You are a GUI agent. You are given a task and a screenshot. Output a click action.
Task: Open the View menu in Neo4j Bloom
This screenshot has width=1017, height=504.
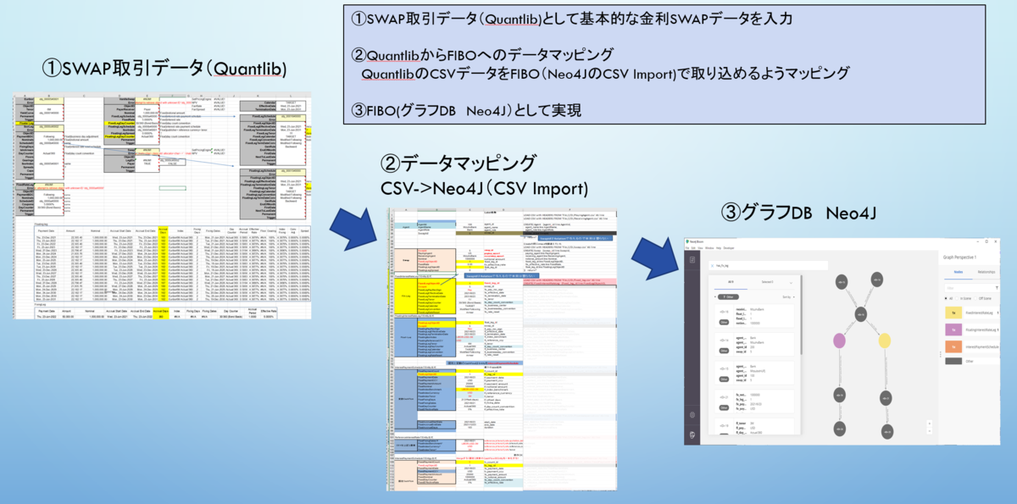(x=700, y=248)
